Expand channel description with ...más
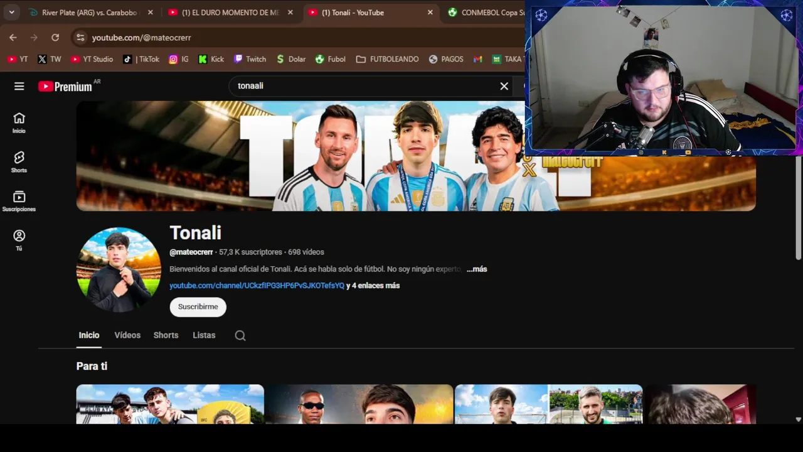 pos(477,269)
